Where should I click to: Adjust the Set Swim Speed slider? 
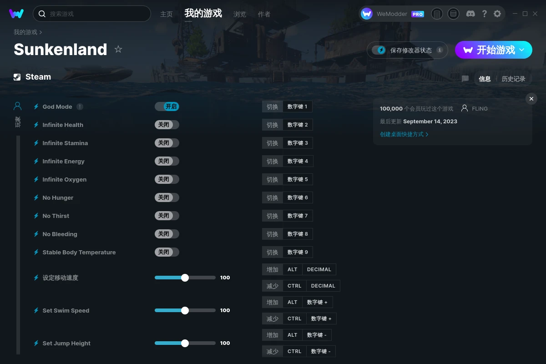click(x=185, y=310)
